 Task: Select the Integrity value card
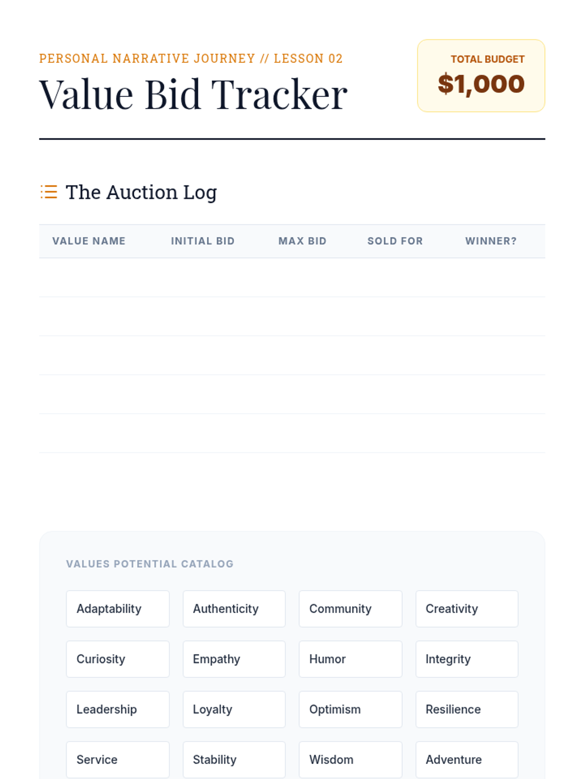pos(467,659)
